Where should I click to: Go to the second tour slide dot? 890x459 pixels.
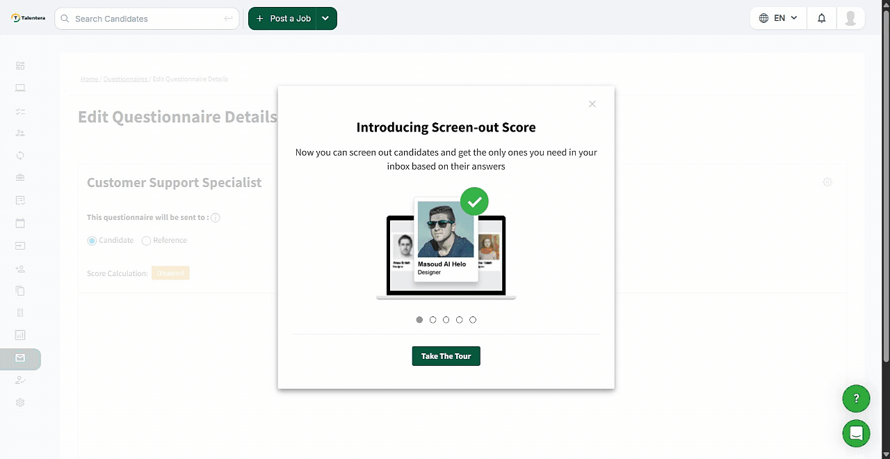click(432, 320)
